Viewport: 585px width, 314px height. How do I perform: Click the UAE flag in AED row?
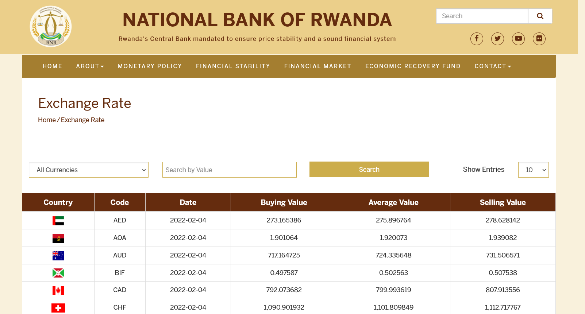[x=58, y=221]
